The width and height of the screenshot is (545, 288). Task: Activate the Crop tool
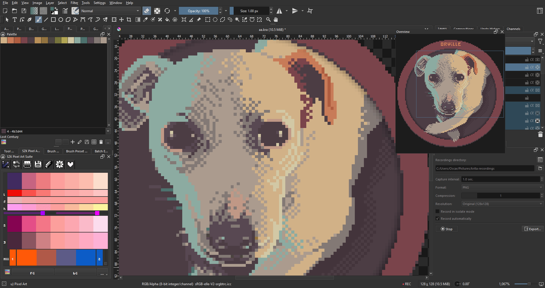pos(129,20)
